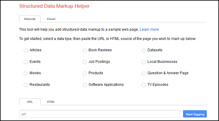Switch to the Email tab
Screen dimensions: 219x121
pyautogui.click(x=51, y=19)
